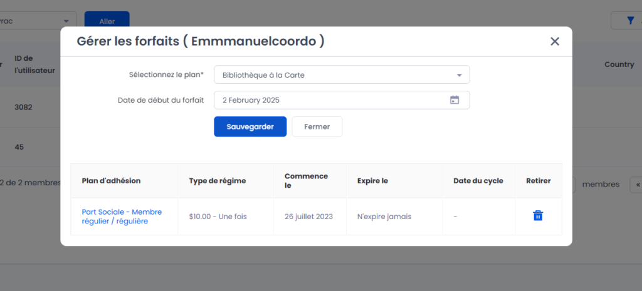642x291 pixels.
Task: Select the row with user ID 3082
Action: [23, 107]
